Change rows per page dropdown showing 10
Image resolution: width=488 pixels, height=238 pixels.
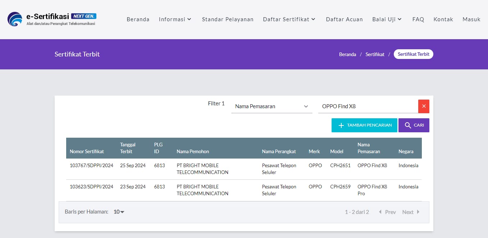coord(119,212)
